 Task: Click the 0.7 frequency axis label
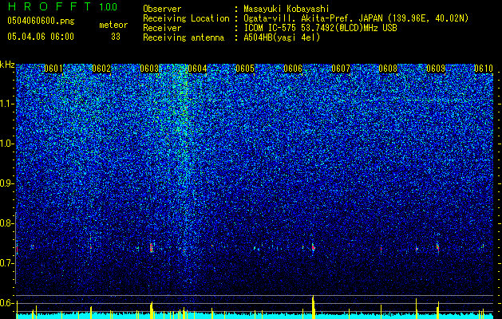coord(7,263)
